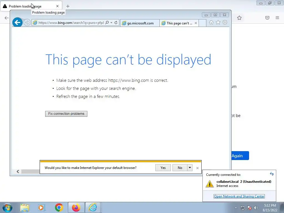Select Firefox 'Problem loading page' tab

tap(31, 6)
